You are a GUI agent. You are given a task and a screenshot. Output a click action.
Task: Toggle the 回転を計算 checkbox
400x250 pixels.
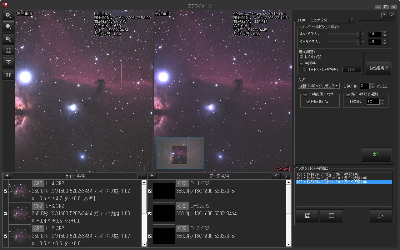(308, 102)
